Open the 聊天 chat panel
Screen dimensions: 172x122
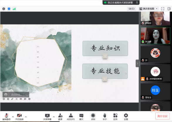pyautogui.click(x=81, y=117)
